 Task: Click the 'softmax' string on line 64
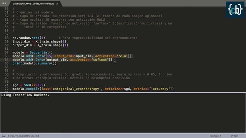pyautogui.click(x=100, y=60)
